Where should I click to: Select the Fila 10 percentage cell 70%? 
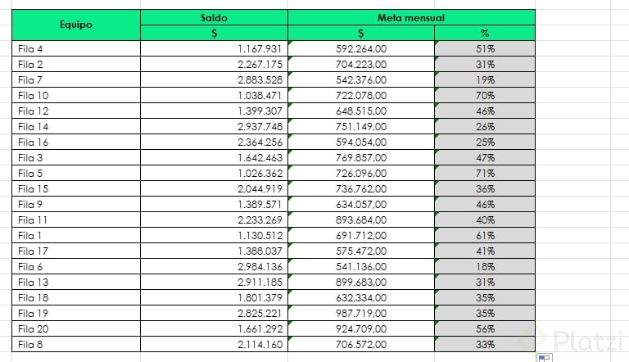point(485,95)
